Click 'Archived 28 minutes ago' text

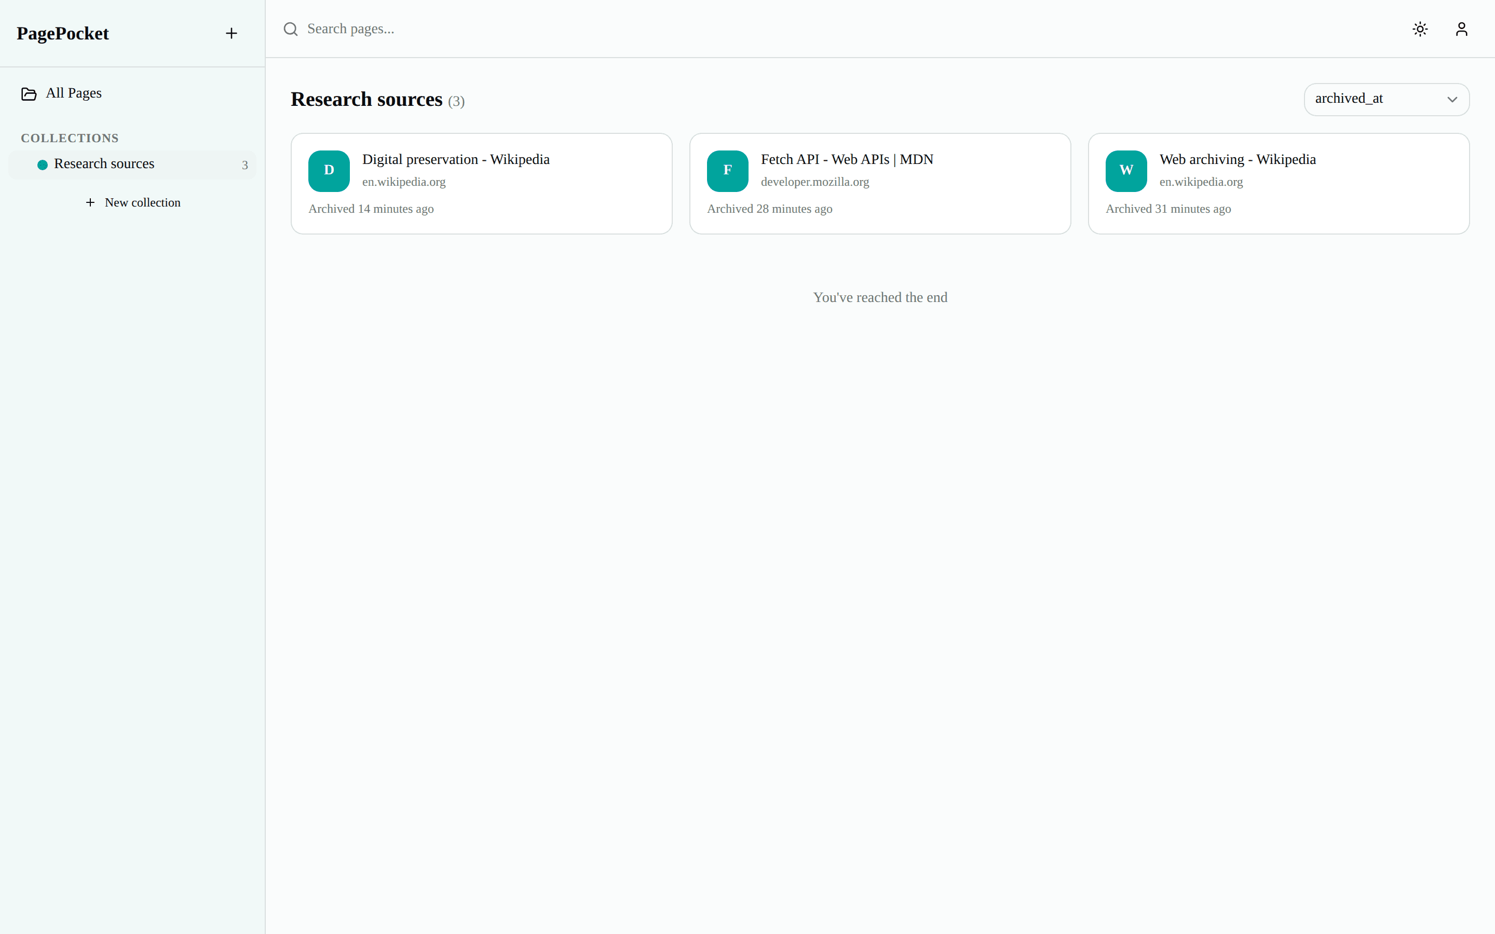point(769,209)
